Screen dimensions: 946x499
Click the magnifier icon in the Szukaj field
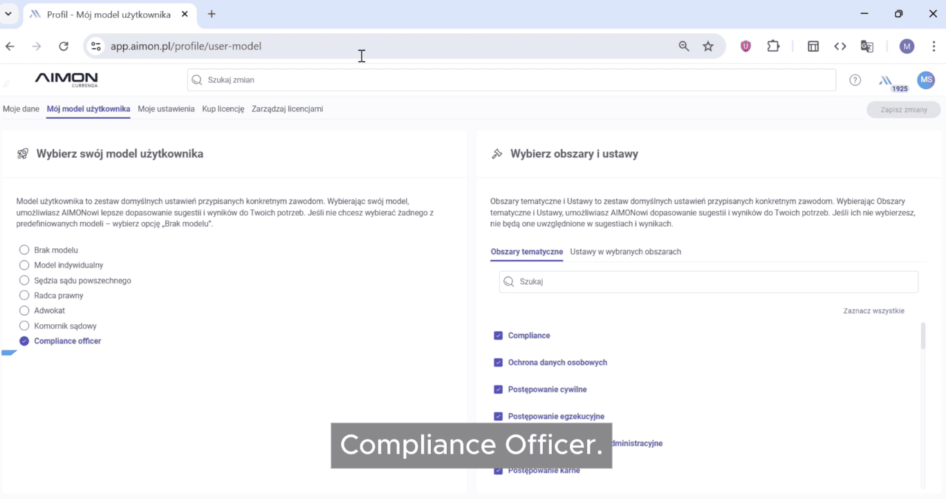[x=508, y=281]
